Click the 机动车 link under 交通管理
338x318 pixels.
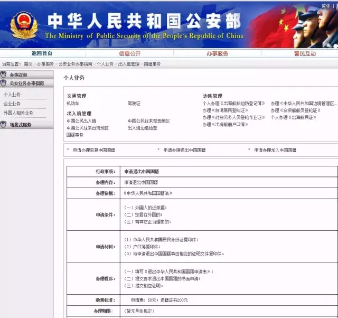pos(72,104)
